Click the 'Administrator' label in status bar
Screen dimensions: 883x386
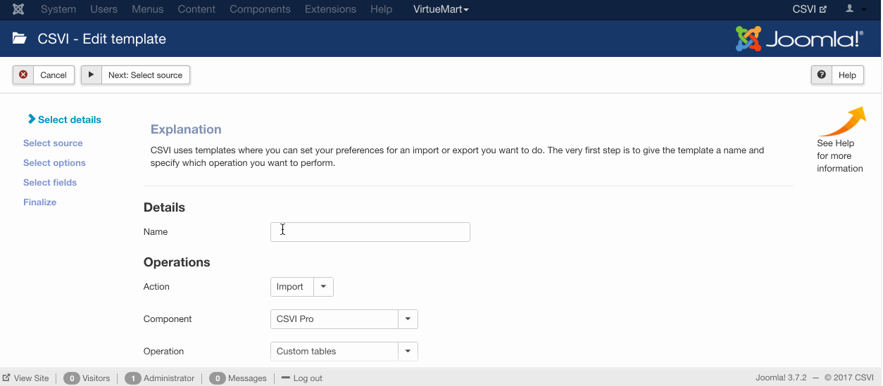169,378
